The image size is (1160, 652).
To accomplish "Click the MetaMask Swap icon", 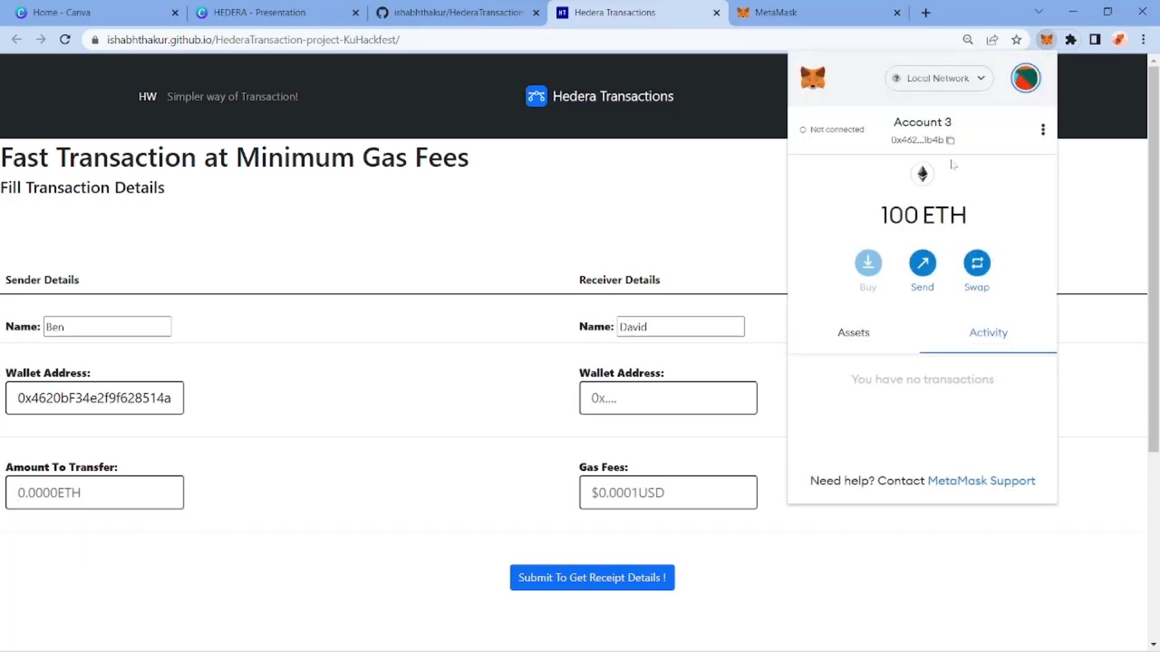I will point(976,263).
